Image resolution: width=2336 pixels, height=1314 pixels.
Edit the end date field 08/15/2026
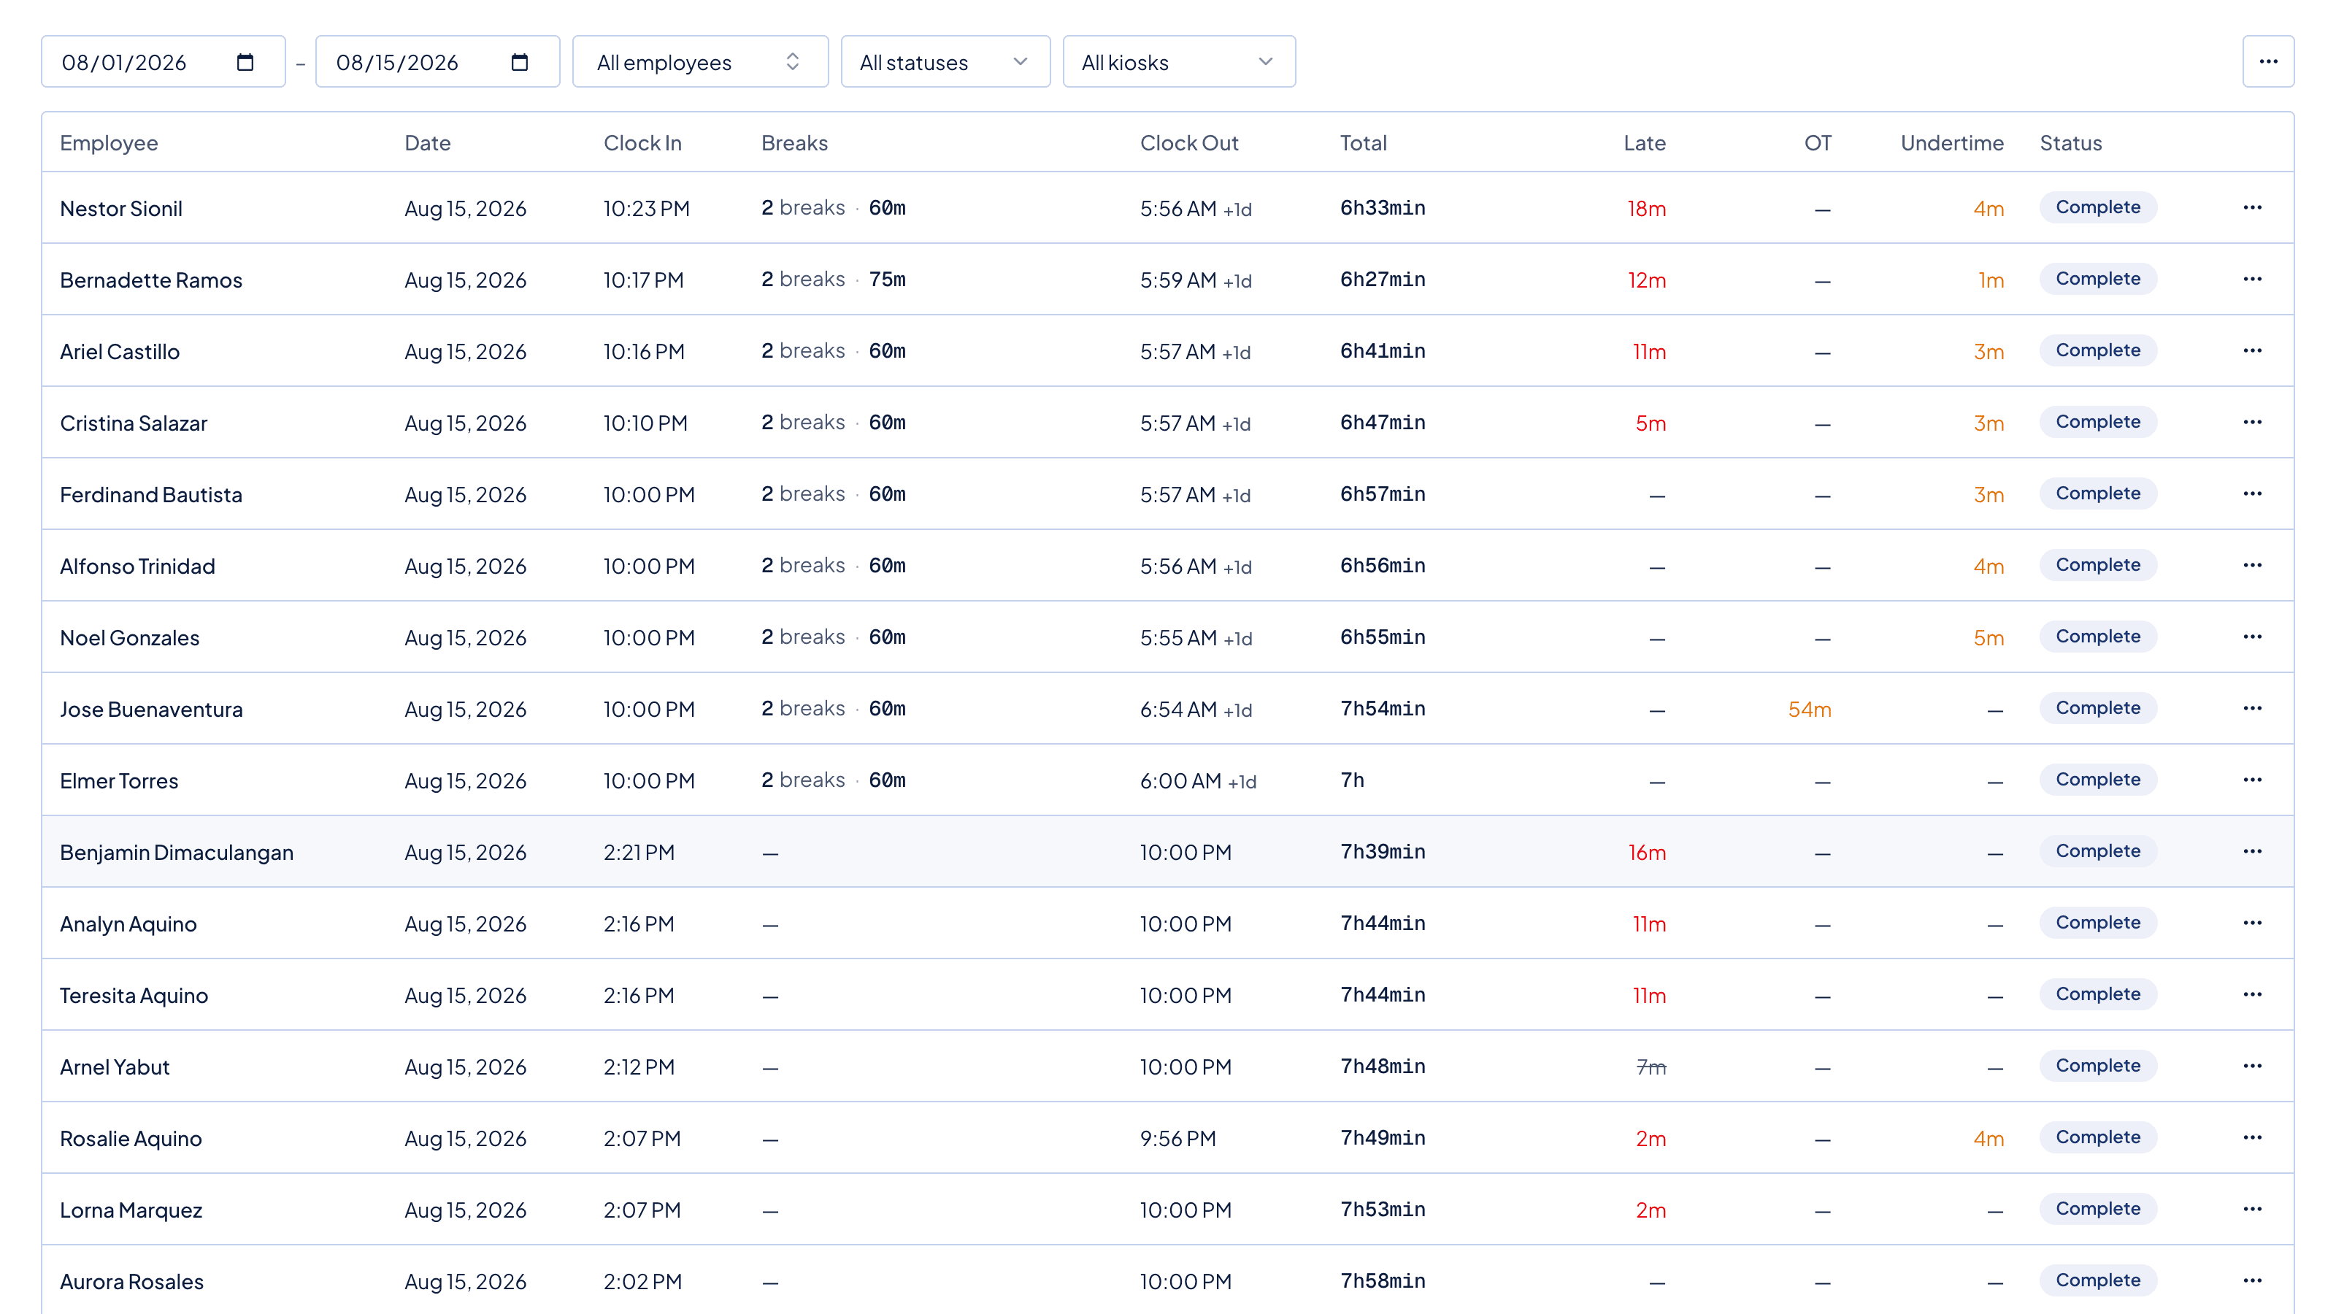click(x=438, y=61)
